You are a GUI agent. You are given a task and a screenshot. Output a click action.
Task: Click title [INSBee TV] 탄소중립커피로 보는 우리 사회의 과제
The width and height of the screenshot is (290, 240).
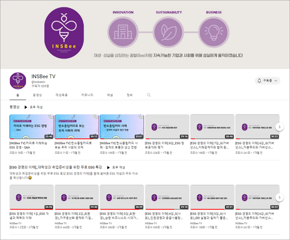[73, 145]
